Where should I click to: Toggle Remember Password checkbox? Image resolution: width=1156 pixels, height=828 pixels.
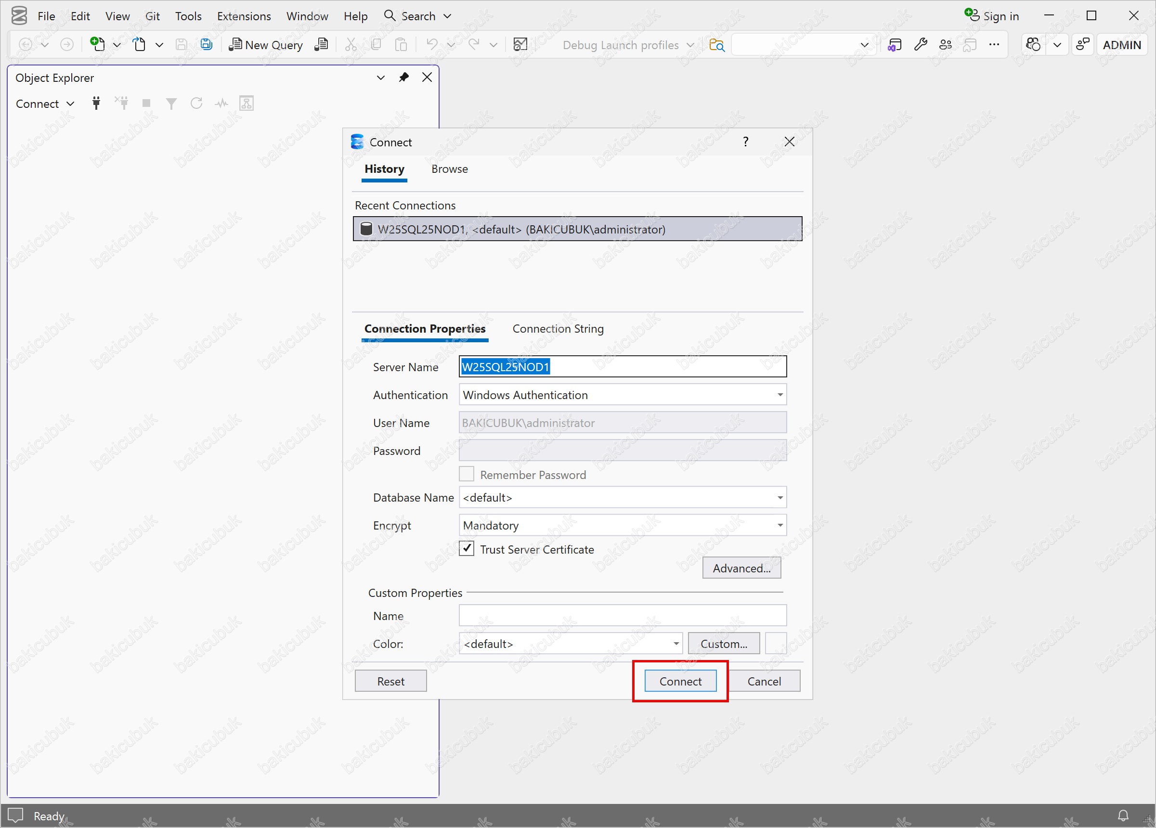(467, 474)
